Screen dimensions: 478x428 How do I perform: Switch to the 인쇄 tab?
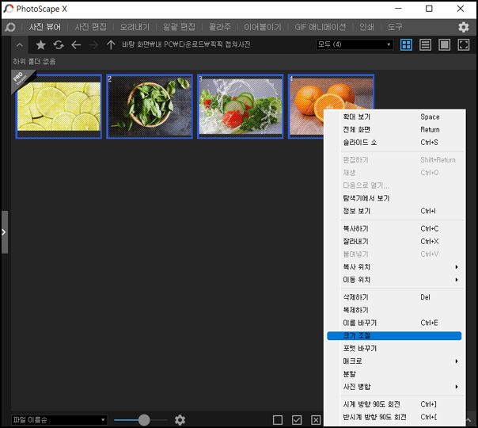[x=366, y=27]
